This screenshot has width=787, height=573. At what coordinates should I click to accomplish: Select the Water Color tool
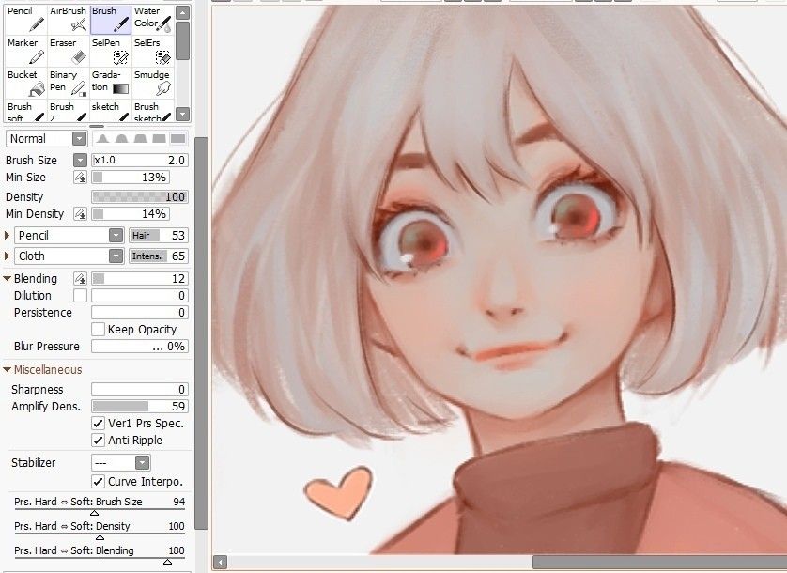click(x=152, y=19)
